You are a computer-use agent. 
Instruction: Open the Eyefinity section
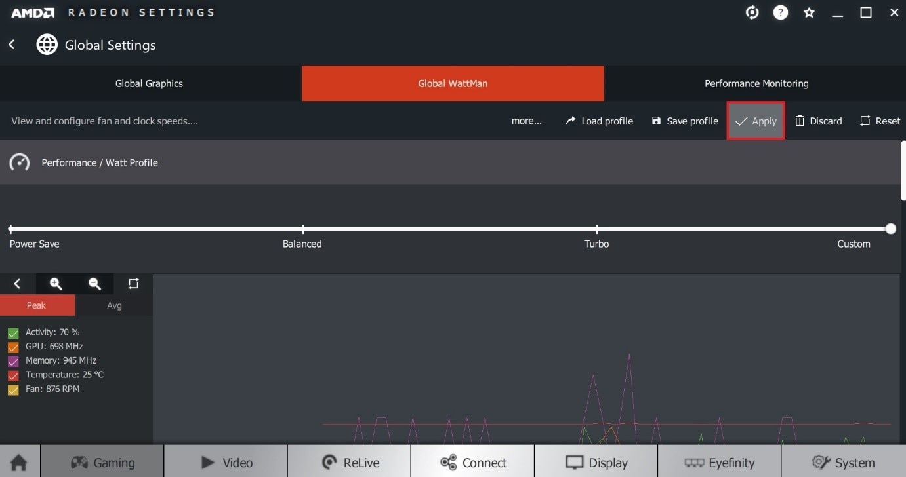tap(719, 463)
